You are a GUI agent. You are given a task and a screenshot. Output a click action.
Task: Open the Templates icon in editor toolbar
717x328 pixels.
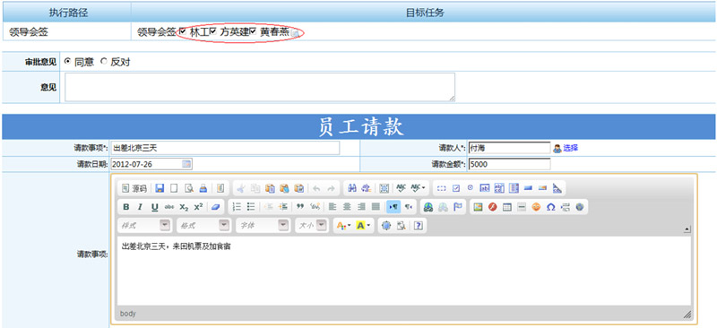coord(220,188)
